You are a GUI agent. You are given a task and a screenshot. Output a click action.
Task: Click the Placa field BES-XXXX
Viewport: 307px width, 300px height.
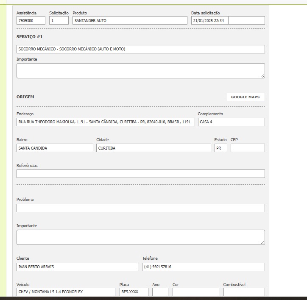pos(134,292)
